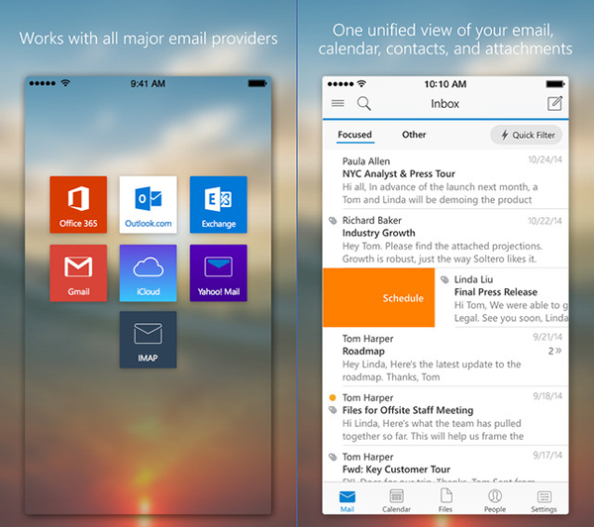Tap the battery icon on the Inbox screen
The height and width of the screenshot is (527, 594).
coord(555,84)
